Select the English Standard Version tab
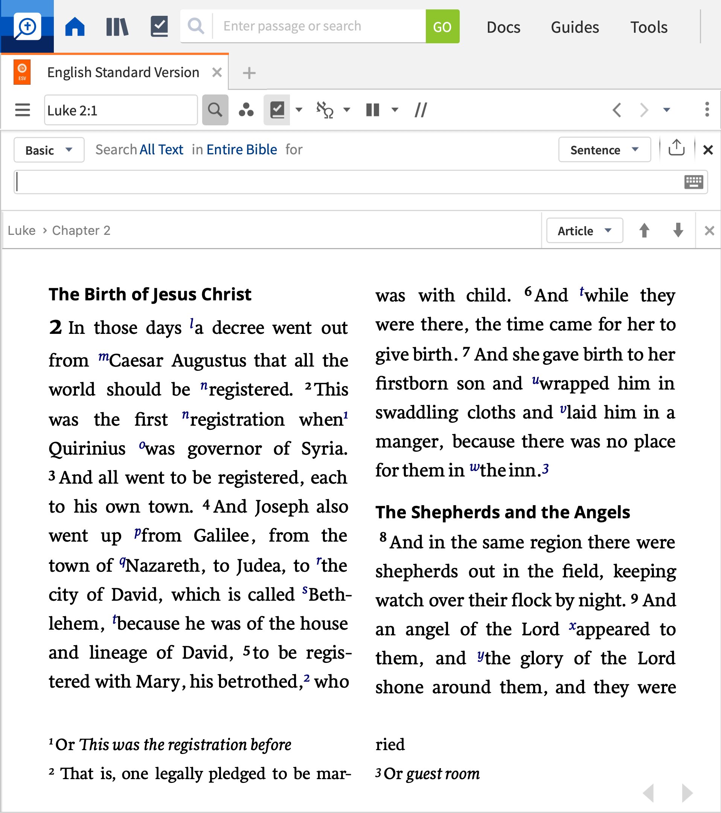721x813 pixels. click(123, 72)
